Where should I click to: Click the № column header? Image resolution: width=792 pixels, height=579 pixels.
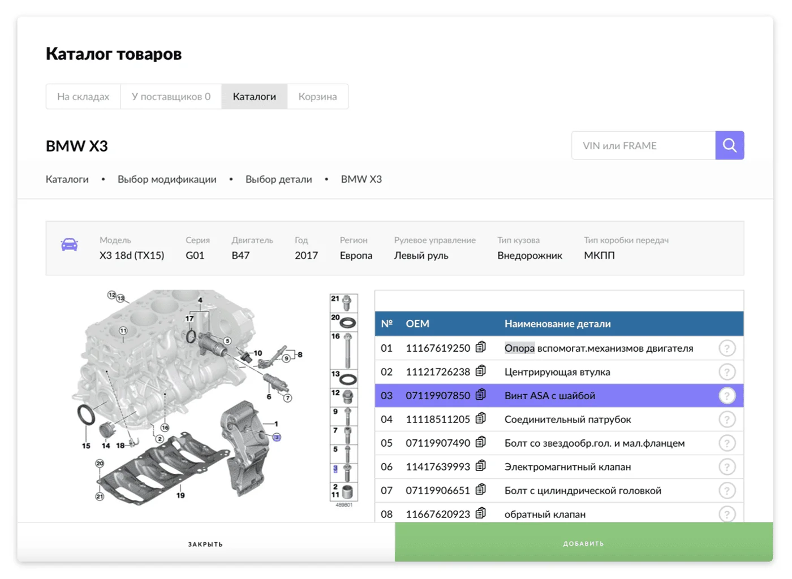[x=387, y=324]
